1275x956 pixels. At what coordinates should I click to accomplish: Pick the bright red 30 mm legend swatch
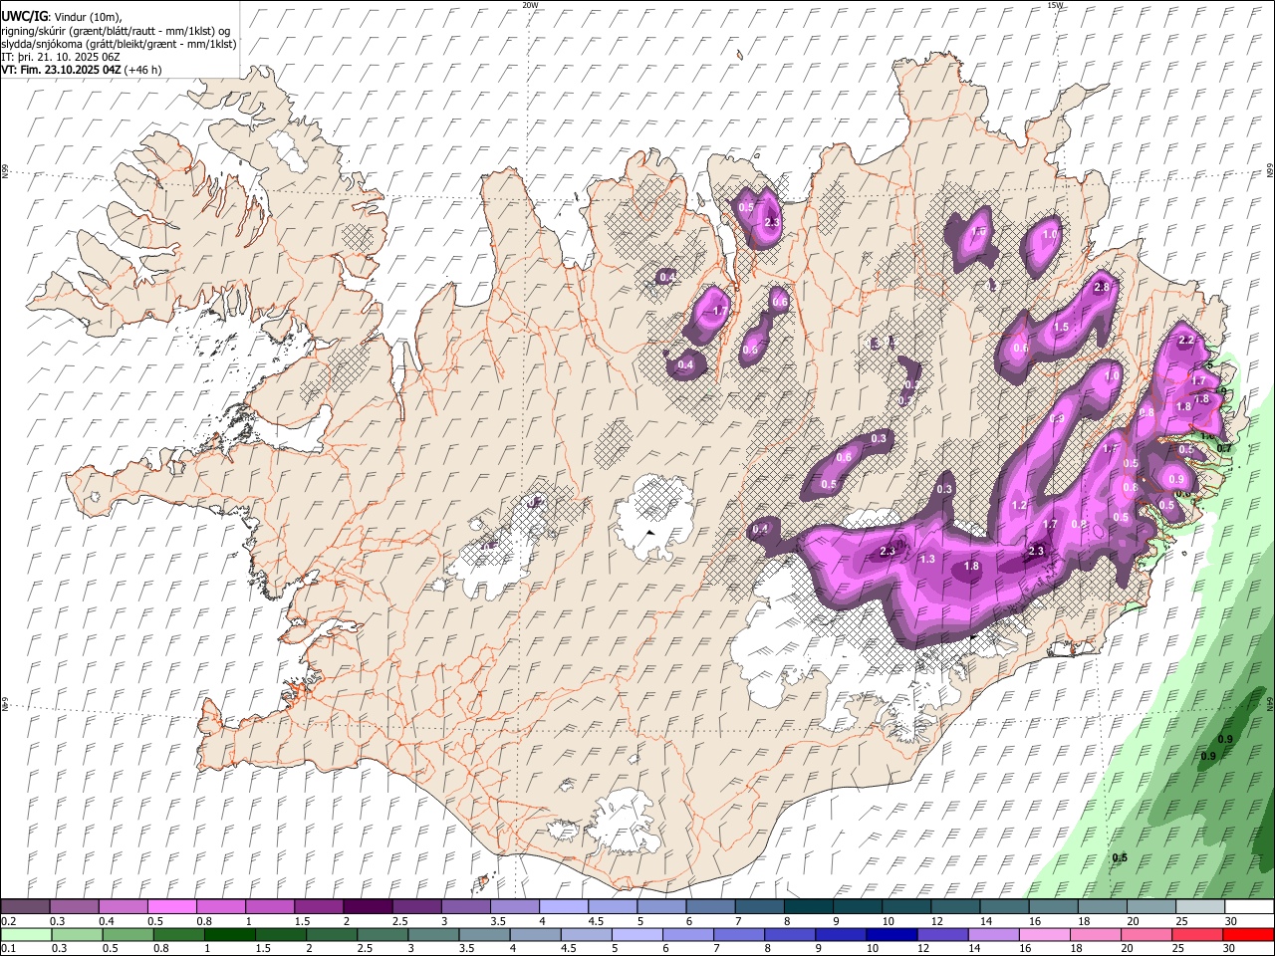click(1249, 935)
